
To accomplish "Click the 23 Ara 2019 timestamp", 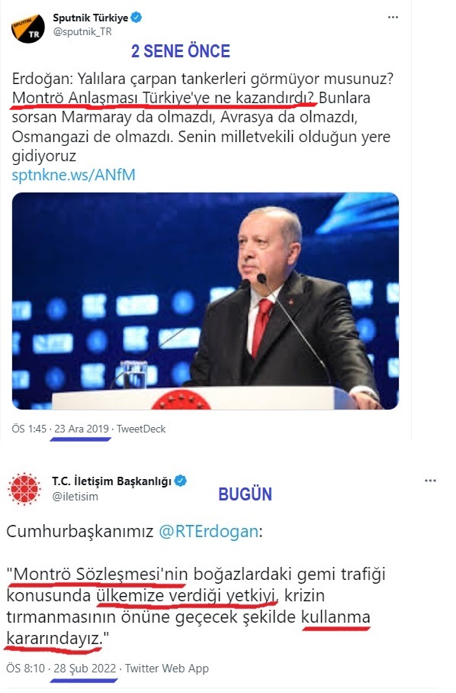I will (x=82, y=429).
